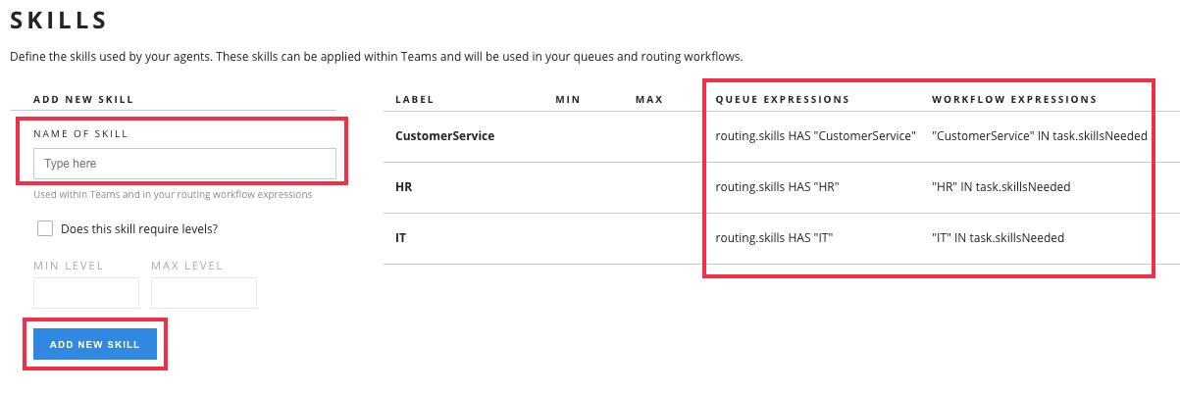Click the IT workflow expression text
1180x393 pixels.
click(998, 238)
